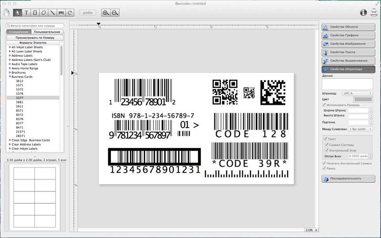
Task: Click Просматривать по Номеру button
Action: pos(35,38)
